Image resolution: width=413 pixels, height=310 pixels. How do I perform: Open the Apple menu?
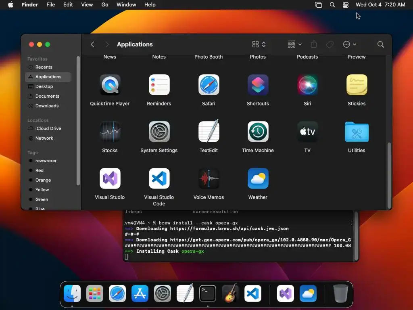pyautogui.click(x=10, y=5)
